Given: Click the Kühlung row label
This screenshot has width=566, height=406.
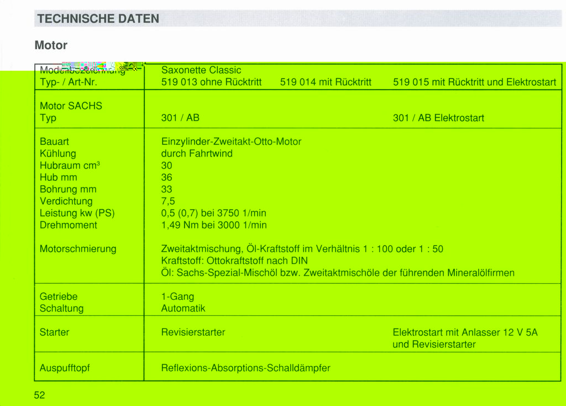Looking at the screenshot, I should tap(58, 153).
